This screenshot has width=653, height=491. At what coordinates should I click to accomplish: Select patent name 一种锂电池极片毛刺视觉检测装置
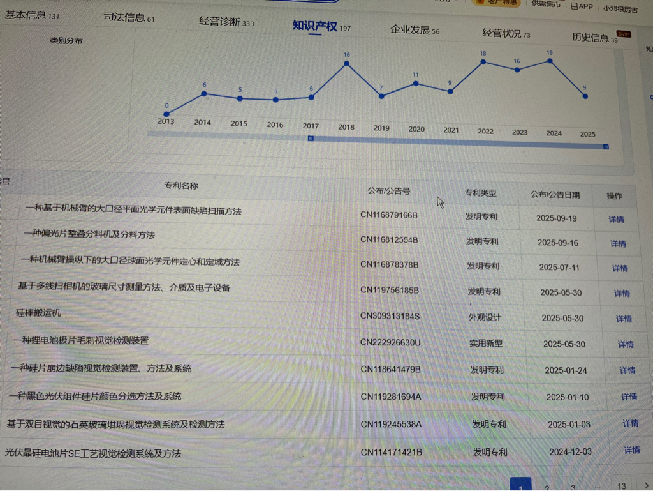point(81,340)
